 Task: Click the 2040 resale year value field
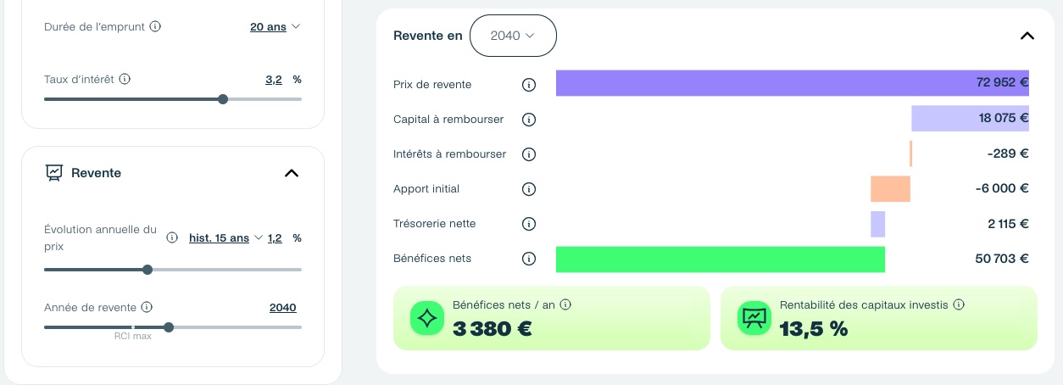[x=283, y=308]
